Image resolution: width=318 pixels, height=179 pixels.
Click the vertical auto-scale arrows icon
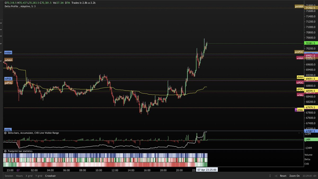[x=270, y=176]
